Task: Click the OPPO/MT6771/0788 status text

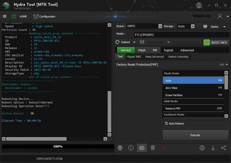Action: [x=49, y=159]
